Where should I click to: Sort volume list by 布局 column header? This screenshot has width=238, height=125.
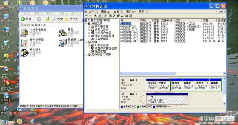click(x=146, y=20)
